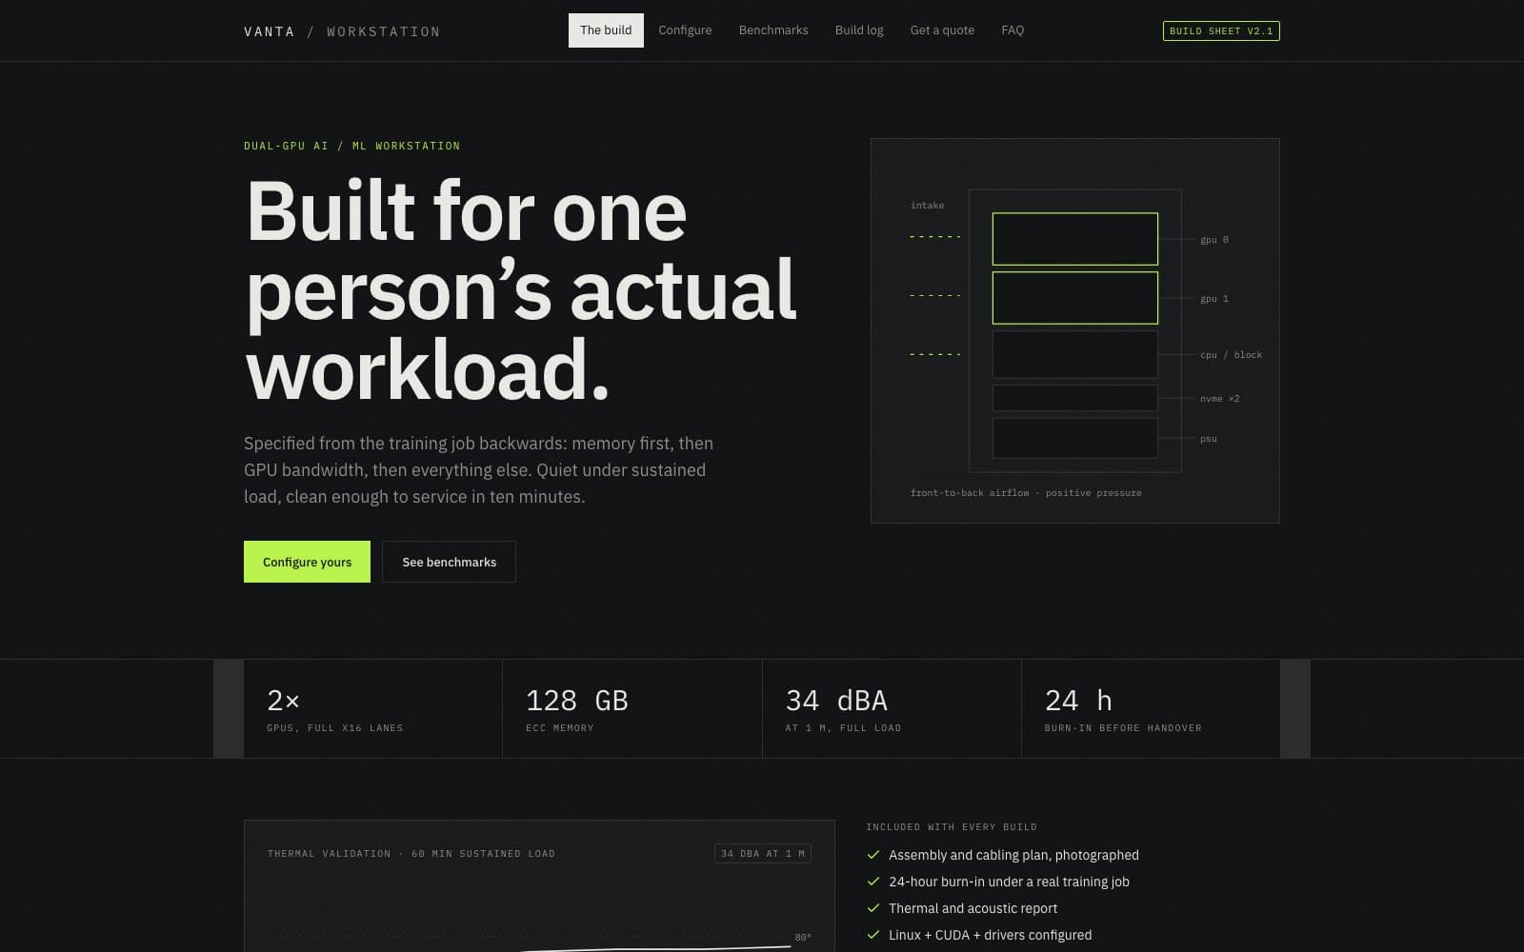This screenshot has width=1524, height=952.
Task: Select the gpu 1 block in diagram
Action: pos(1074,298)
